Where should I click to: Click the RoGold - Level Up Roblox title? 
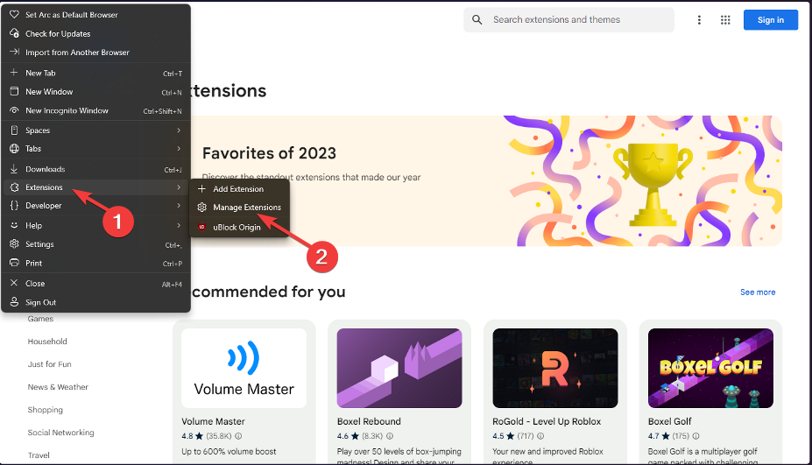click(547, 421)
